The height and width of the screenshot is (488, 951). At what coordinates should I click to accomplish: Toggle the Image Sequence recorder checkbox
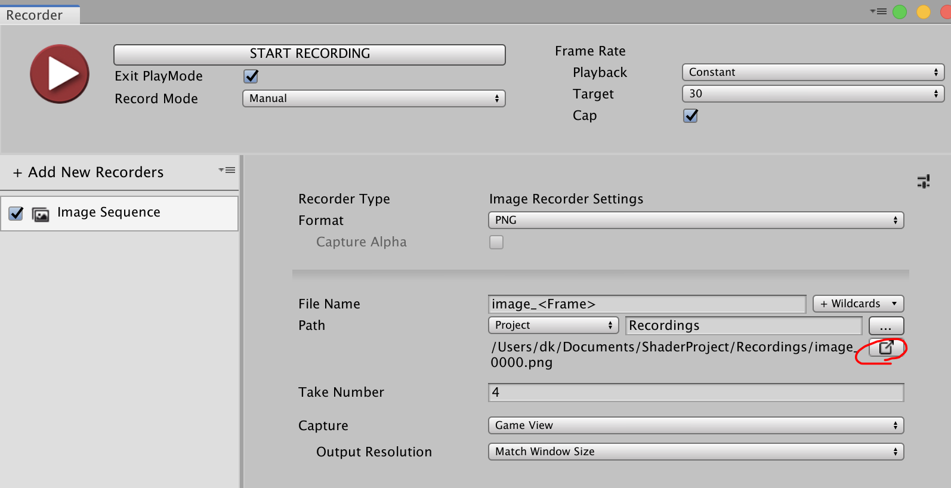coord(16,213)
